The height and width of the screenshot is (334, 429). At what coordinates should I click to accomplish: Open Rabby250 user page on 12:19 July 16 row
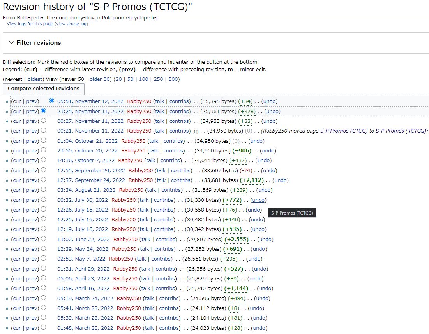click(x=124, y=229)
